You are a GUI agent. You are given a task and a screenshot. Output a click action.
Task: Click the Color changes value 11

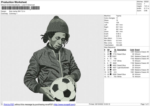pyautogui.click(x=117, y=18)
